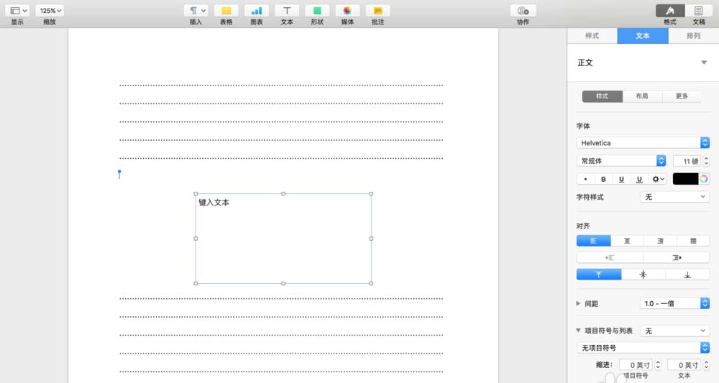Click the Collaborate (协作) icon
Screen dimensions: 719x383
(523, 11)
